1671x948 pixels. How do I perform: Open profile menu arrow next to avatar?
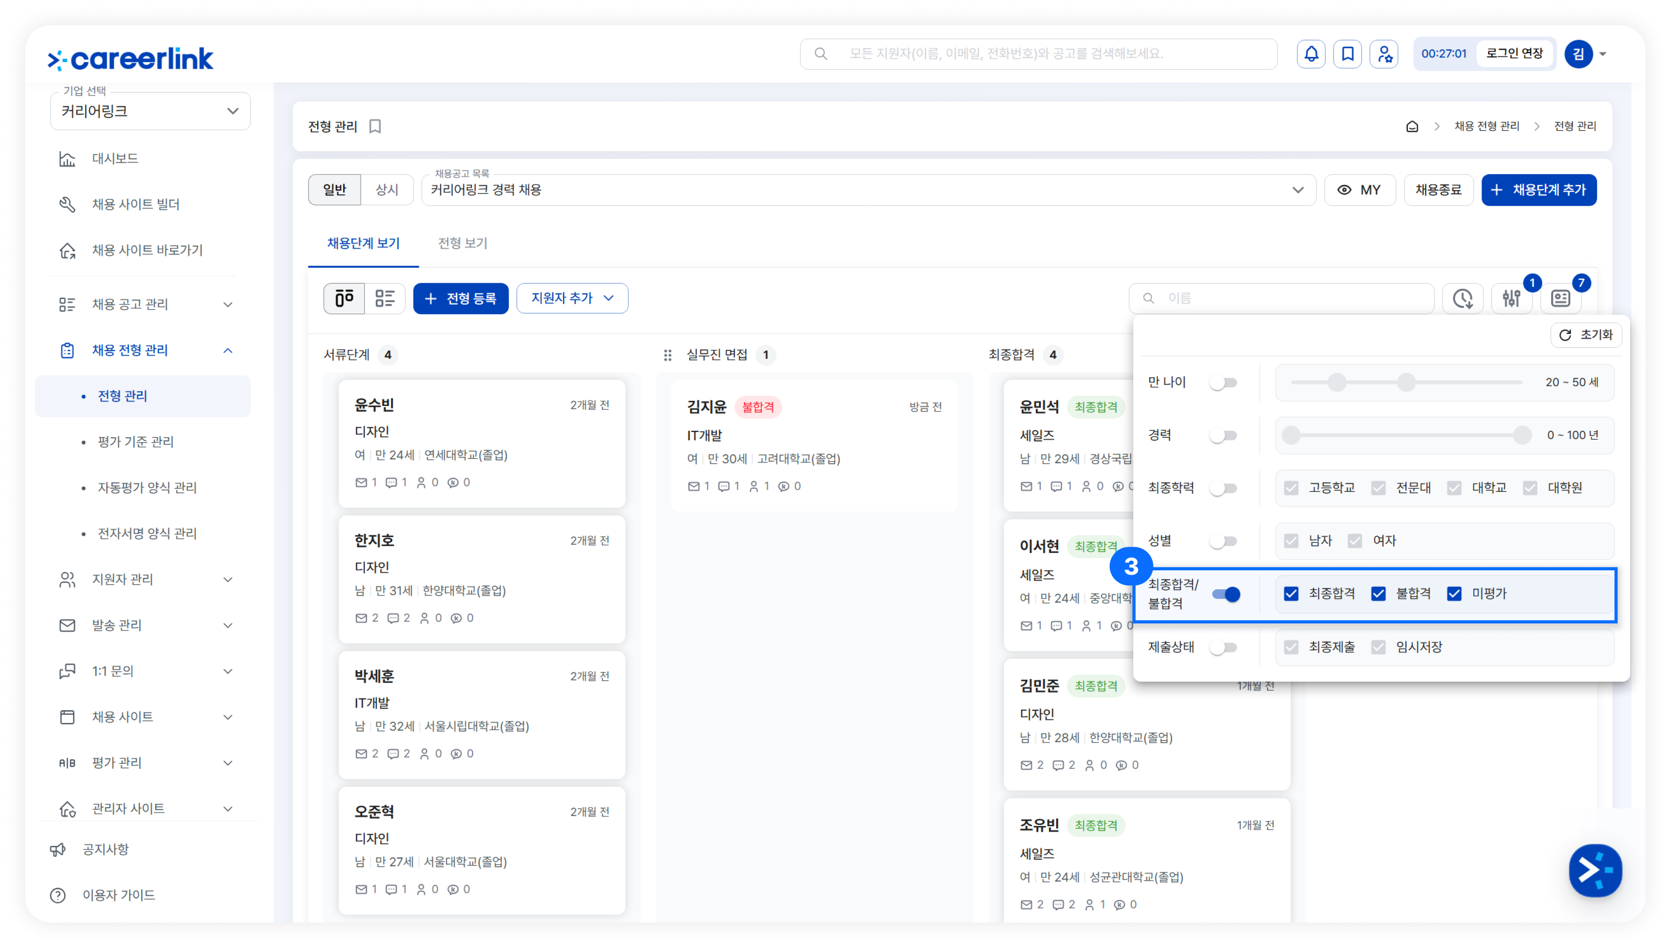(x=1603, y=55)
